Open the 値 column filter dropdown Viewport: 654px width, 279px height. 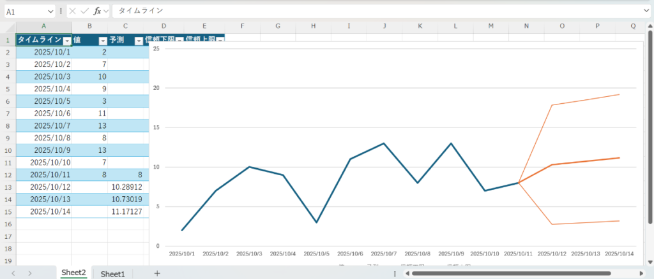102,40
